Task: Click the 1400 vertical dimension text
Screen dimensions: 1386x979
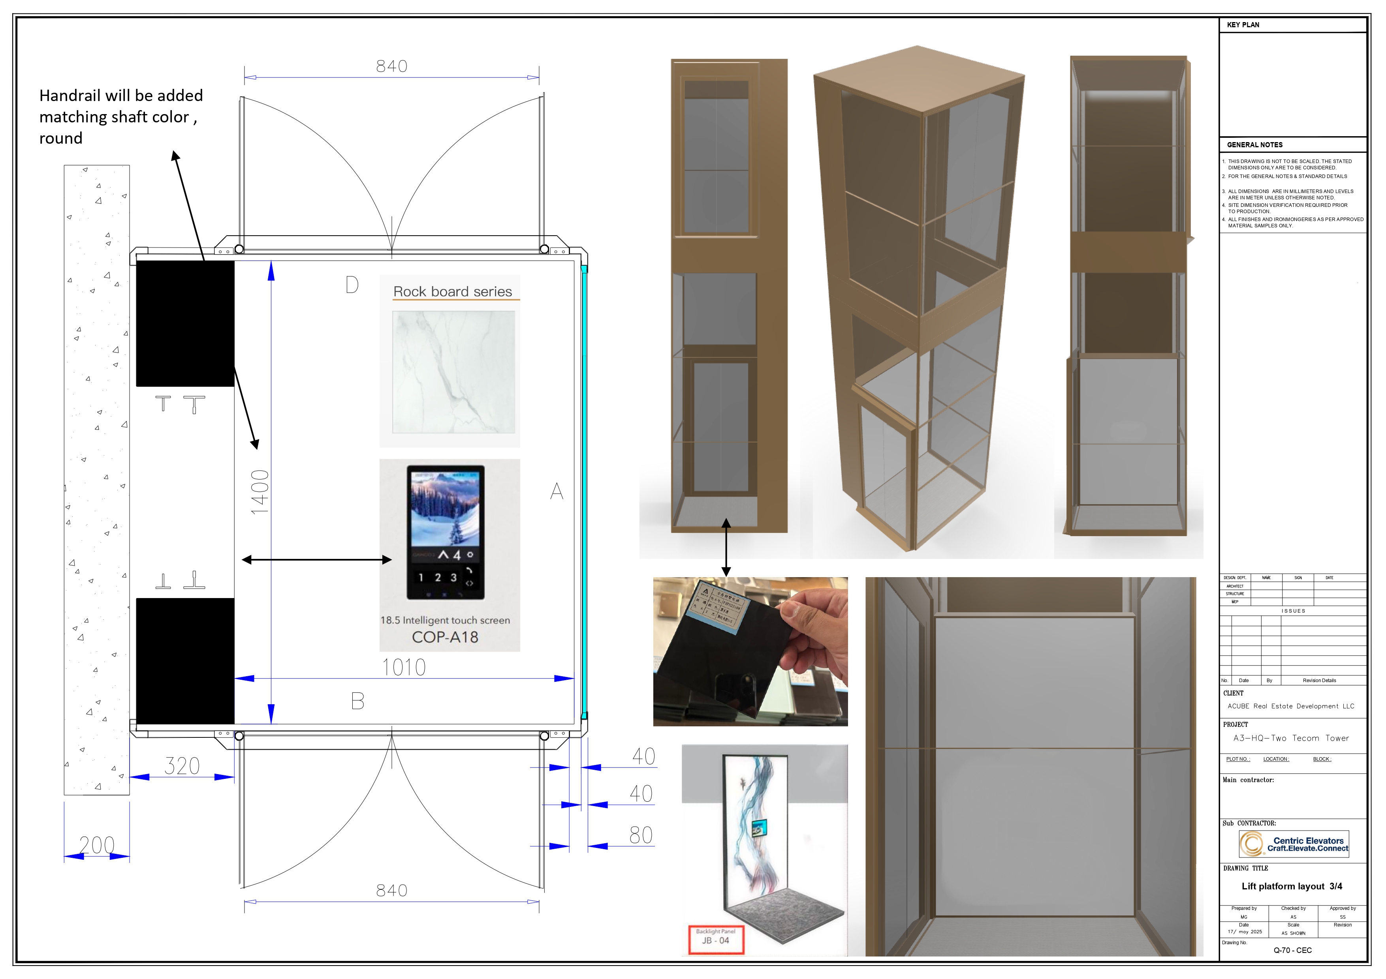Action: (260, 491)
